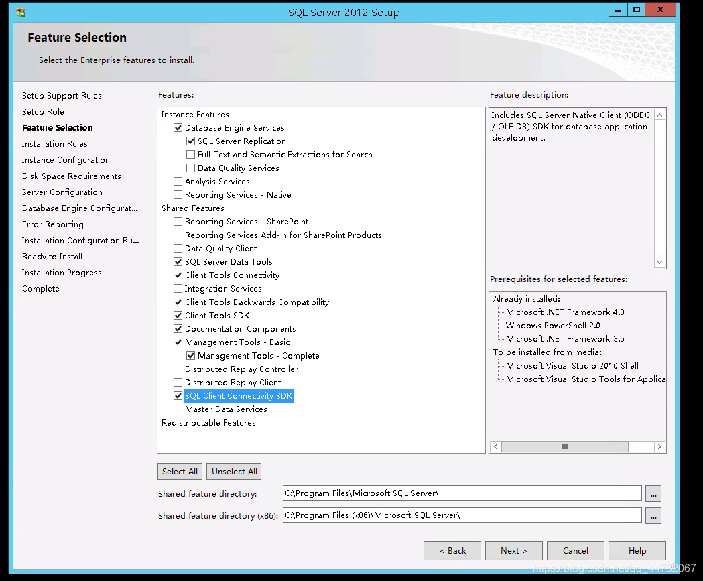This screenshot has width=703, height=581.
Task: Open setup Help
Action: pyautogui.click(x=637, y=551)
